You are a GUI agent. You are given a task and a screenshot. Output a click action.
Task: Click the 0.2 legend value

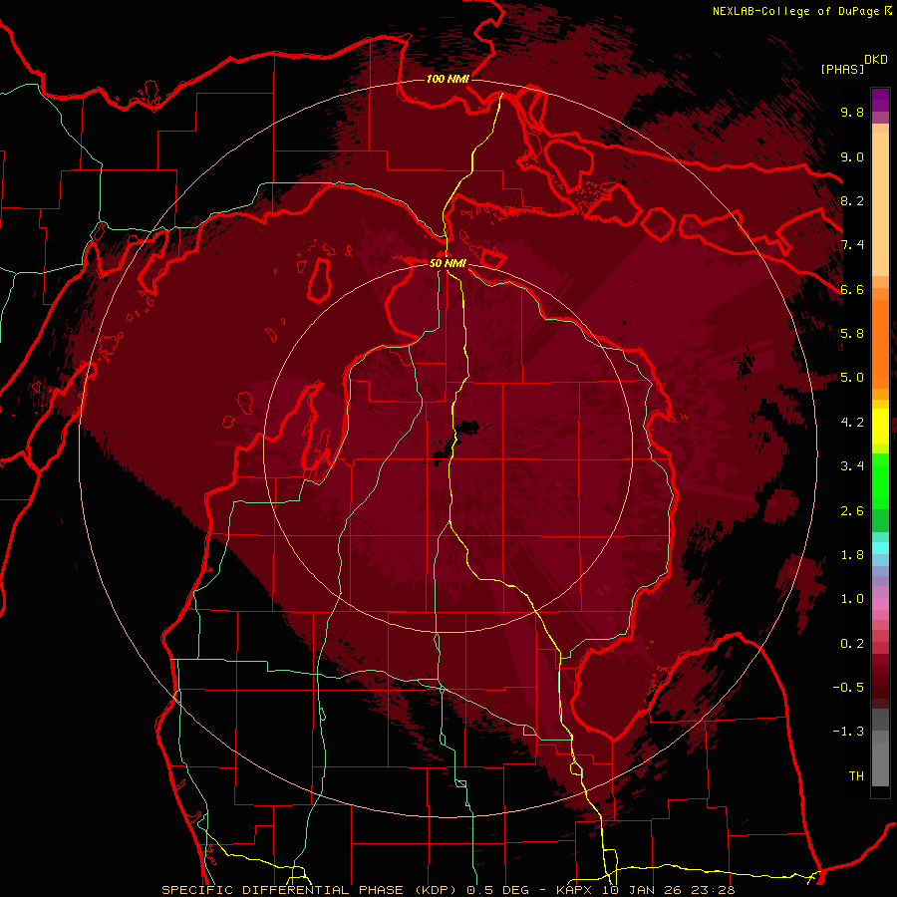pos(852,644)
